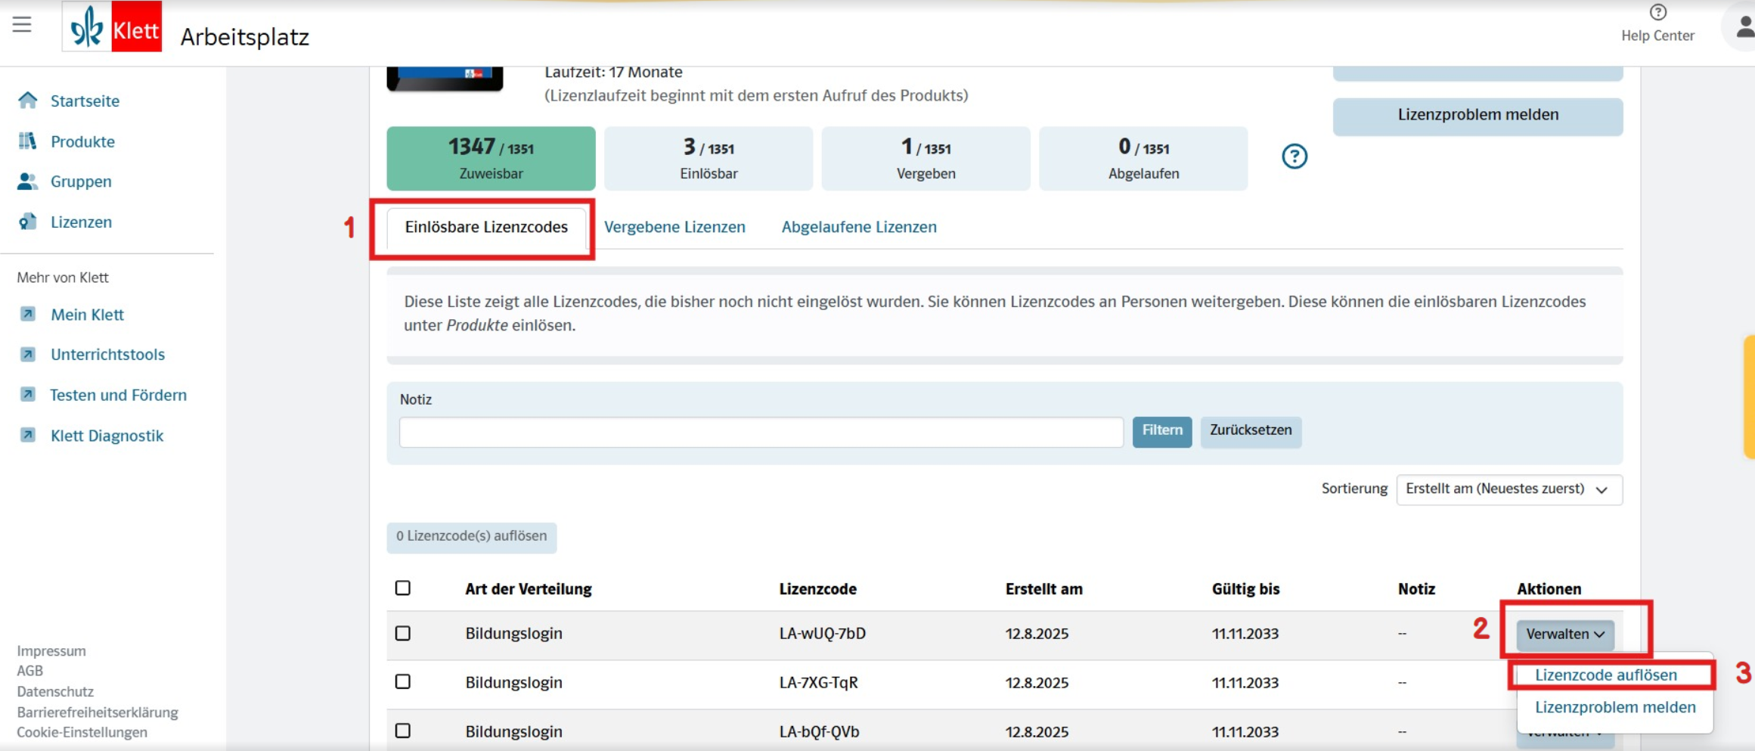This screenshot has width=1755, height=751.
Task: Click the Klett logo
Action: tap(112, 28)
